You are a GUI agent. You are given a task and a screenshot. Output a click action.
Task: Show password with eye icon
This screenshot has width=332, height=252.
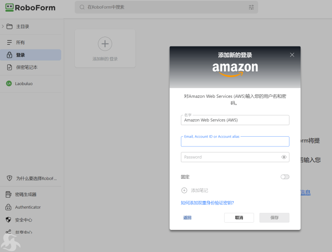(284, 157)
